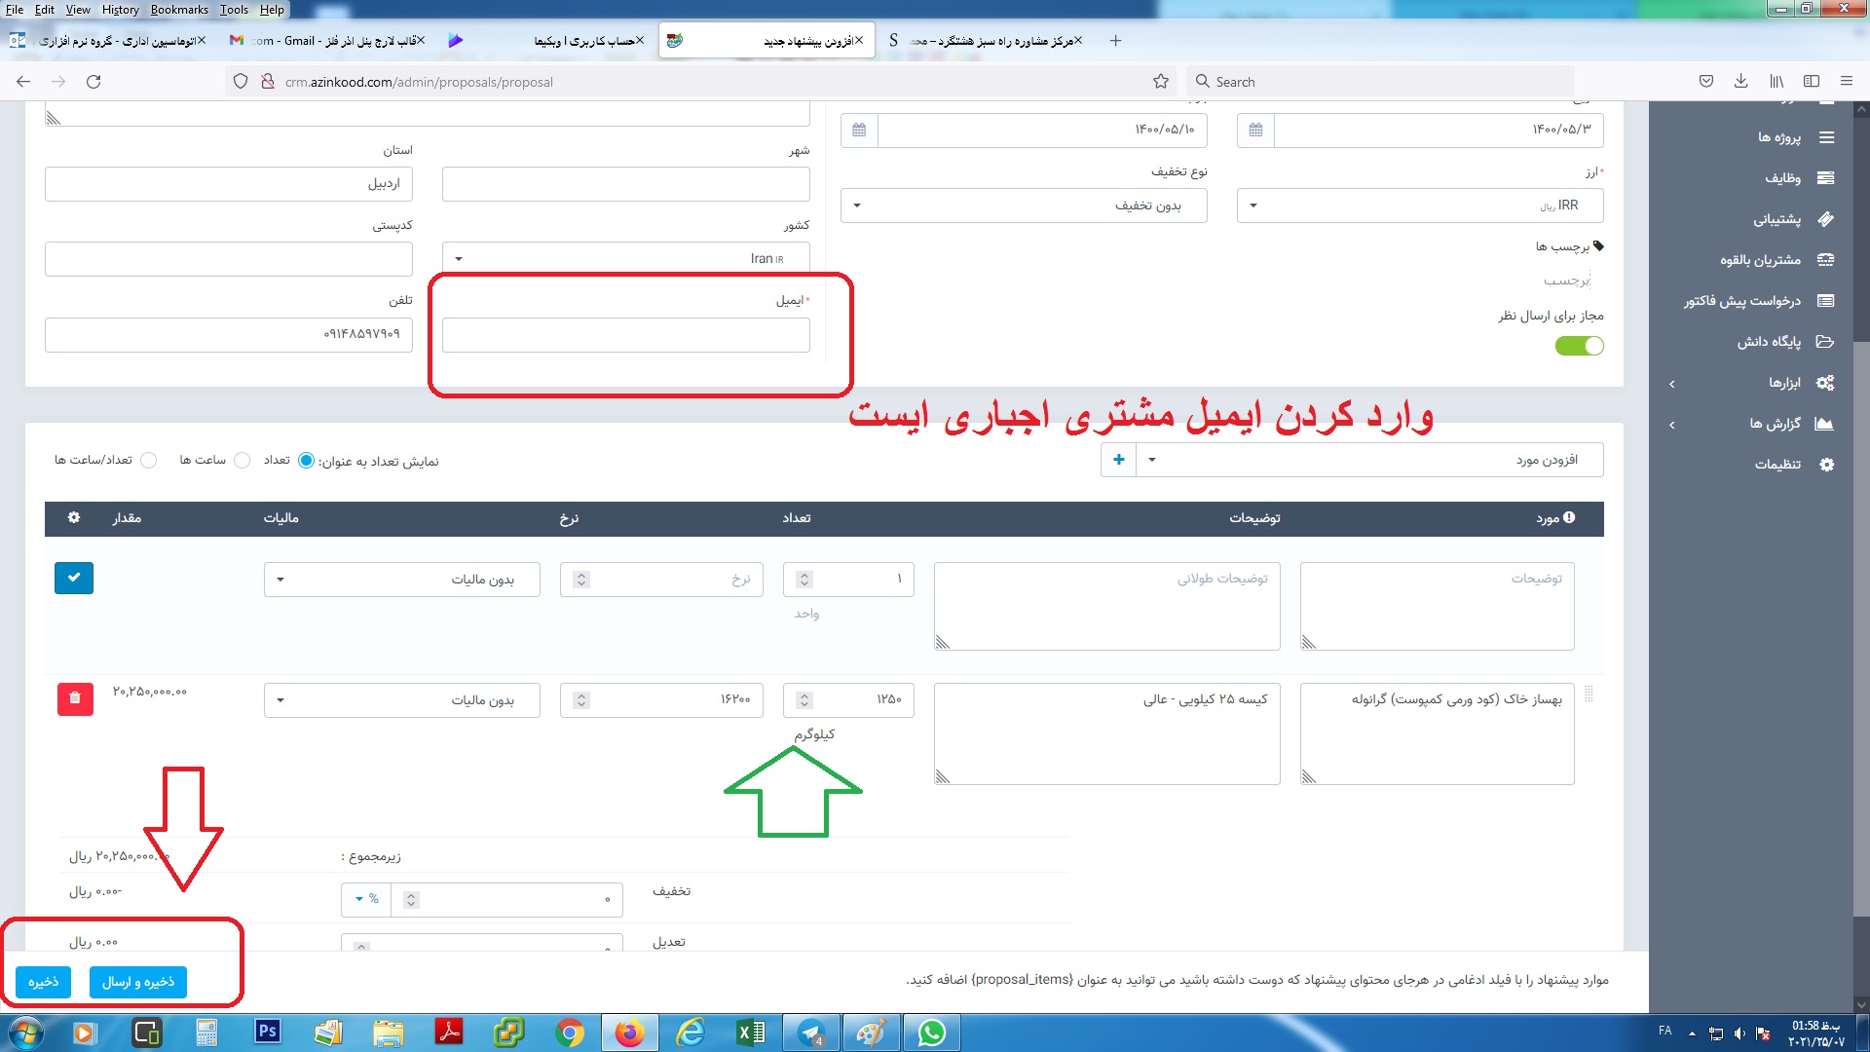Click Save (ذخیره) button
The width and height of the screenshot is (1870, 1052).
pyautogui.click(x=44, y=982)
